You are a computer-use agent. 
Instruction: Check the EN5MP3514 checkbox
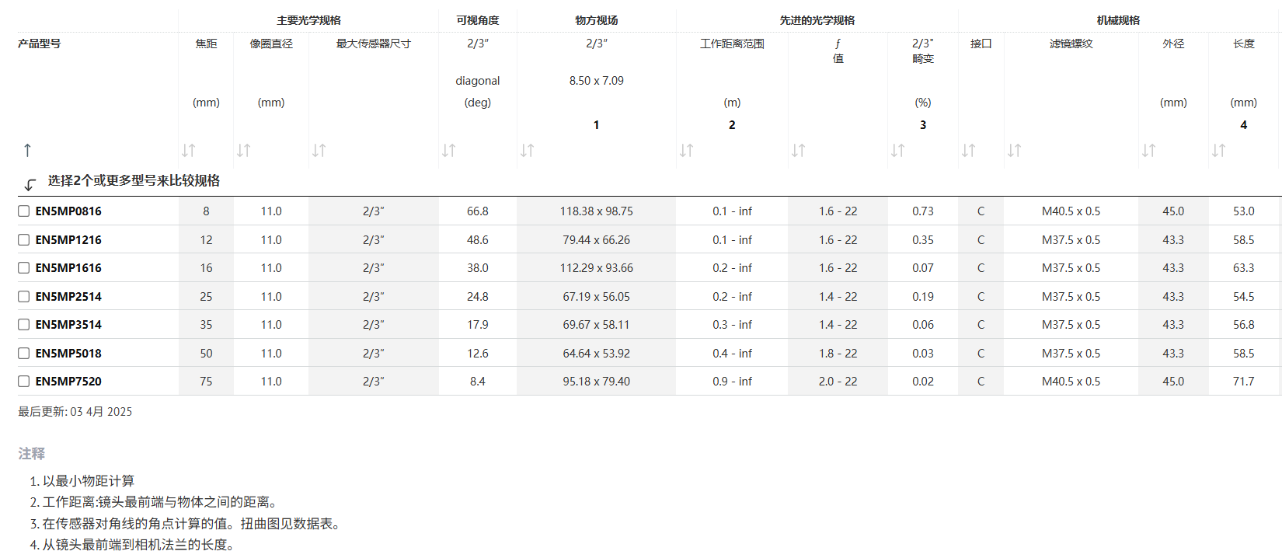(x=24, y=324)
